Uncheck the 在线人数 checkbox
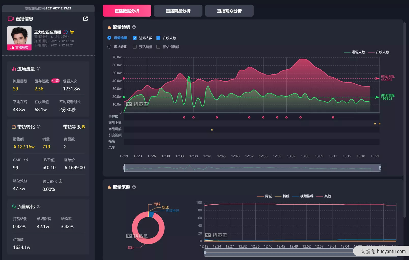The height and width of the screenshot is (260, 409). 158,38
